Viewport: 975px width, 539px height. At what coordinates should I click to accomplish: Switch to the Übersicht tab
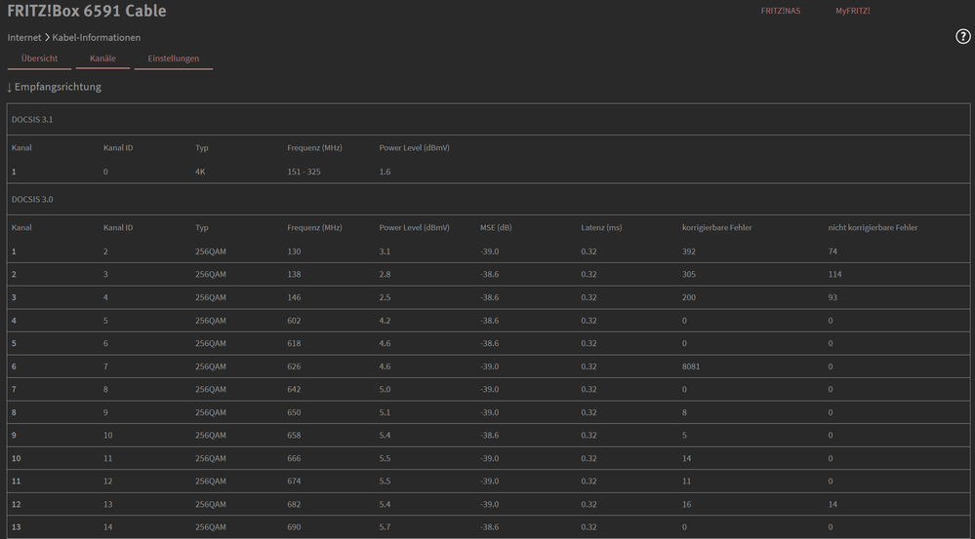coord(39,58)
